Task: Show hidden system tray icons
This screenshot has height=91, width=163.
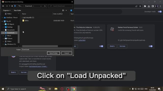Action: click(x=130, y=89)
